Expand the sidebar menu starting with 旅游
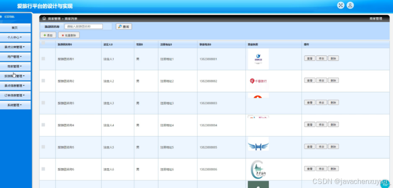 15,76
